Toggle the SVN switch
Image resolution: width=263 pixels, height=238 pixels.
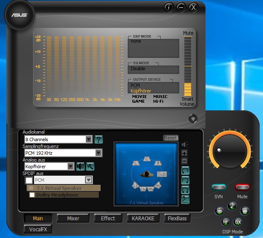[x=219, y=187]
